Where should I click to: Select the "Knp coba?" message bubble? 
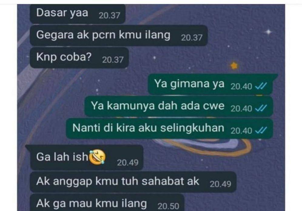point(79,58)
